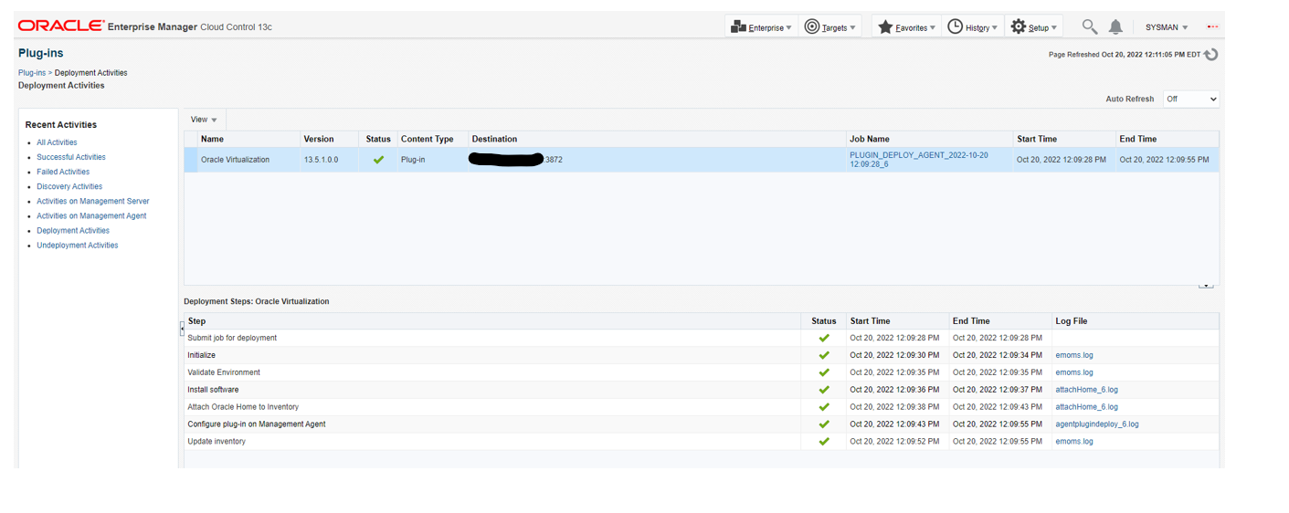Open the notifications bell icon
1289x513 pixels.
(1115, 27)
